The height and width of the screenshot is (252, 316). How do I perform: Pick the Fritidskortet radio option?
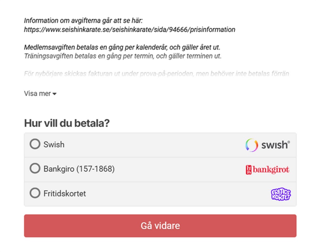pyautogui.click(x=35, y=193)
